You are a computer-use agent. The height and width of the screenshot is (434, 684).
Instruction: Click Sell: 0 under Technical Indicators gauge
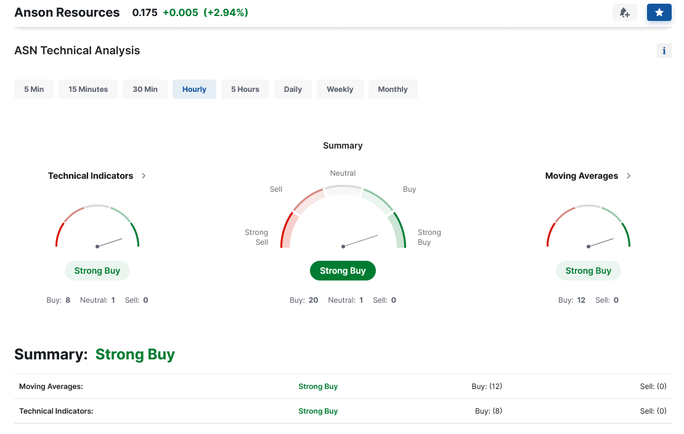137,300
